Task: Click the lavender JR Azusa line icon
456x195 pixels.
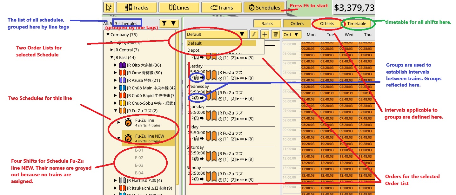Action: [x=122, y=80]
